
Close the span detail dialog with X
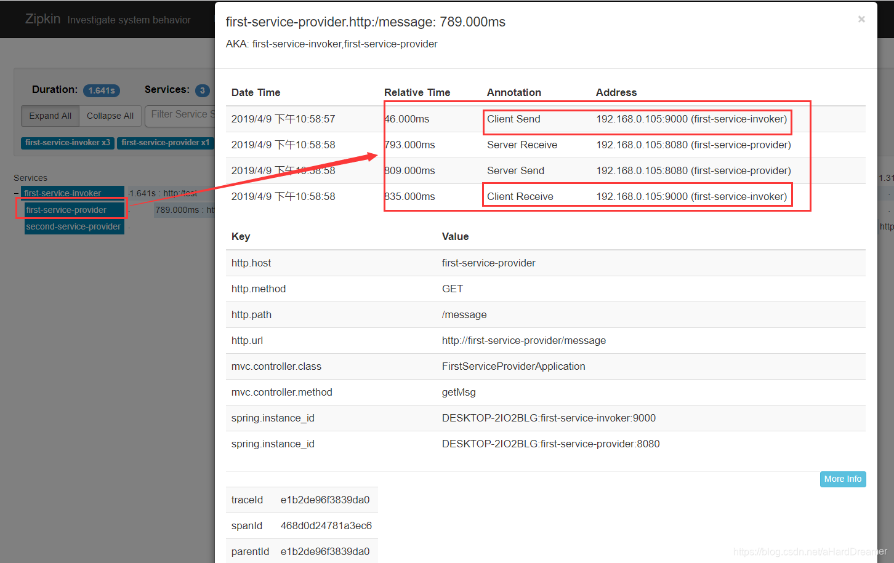click(861, 19)
